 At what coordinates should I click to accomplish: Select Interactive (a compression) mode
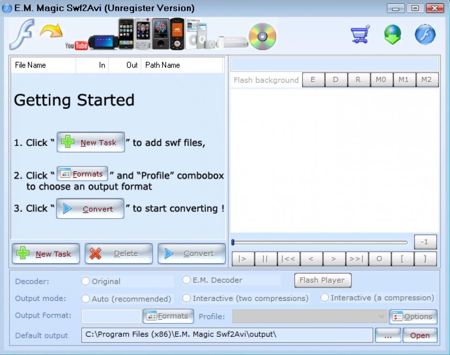click(325, 298)
